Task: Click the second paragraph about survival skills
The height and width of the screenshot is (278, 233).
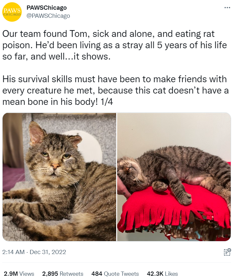Action: (115, 90)
